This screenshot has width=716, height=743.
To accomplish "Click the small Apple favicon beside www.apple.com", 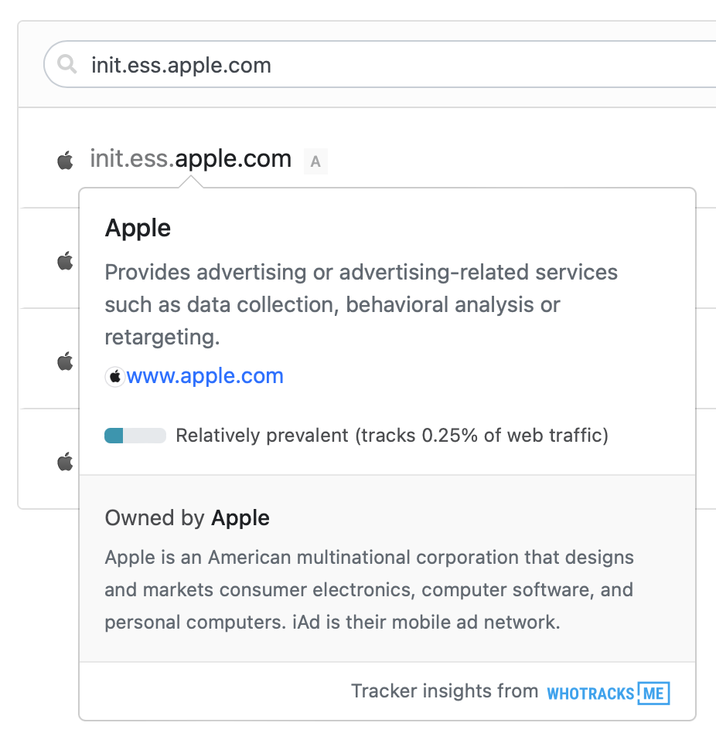I will click(115, 377).
